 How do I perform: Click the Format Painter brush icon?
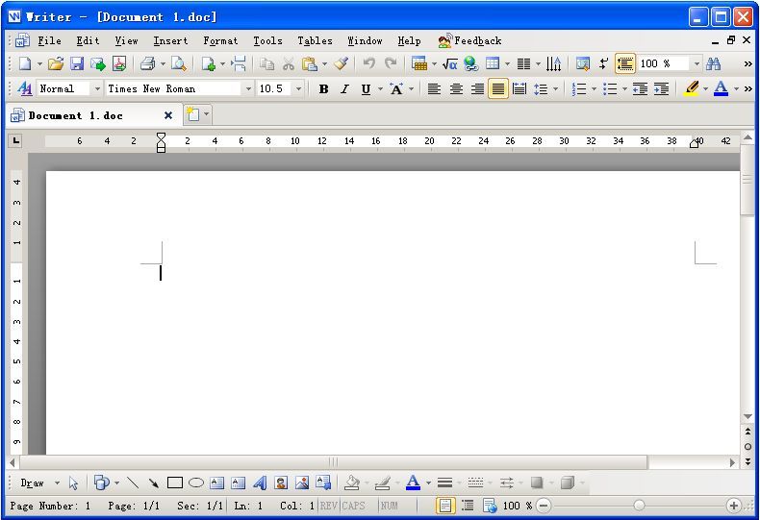341,63
